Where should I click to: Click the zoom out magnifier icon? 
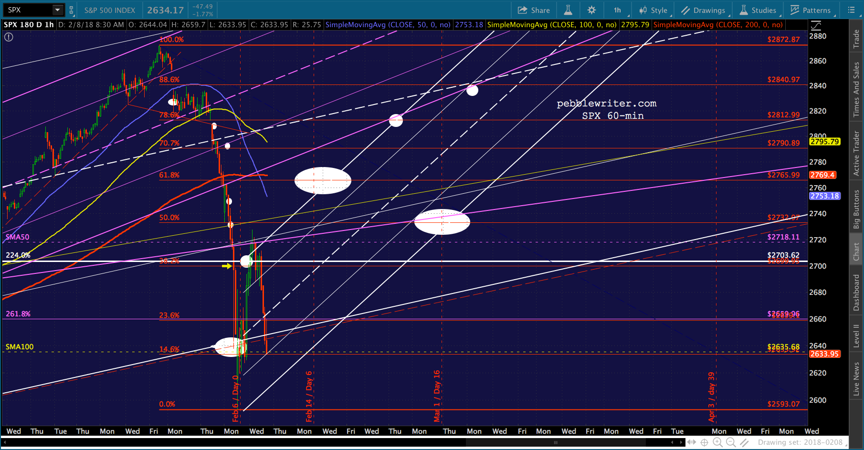click(x=731, y=442)
